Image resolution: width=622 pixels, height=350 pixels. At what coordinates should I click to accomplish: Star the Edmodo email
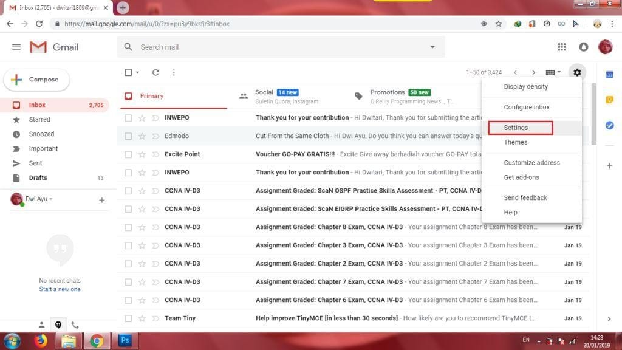(x=142, y=136)
